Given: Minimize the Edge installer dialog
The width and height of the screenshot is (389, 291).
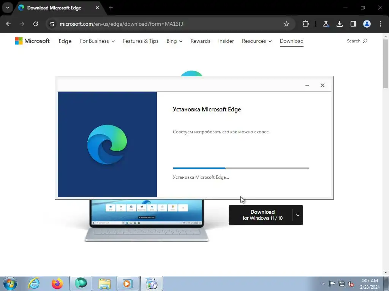Looking at the screenshot, I should click(x=307, y=85).
